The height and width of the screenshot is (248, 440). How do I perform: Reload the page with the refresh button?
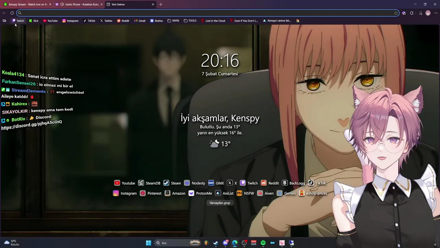12,13
